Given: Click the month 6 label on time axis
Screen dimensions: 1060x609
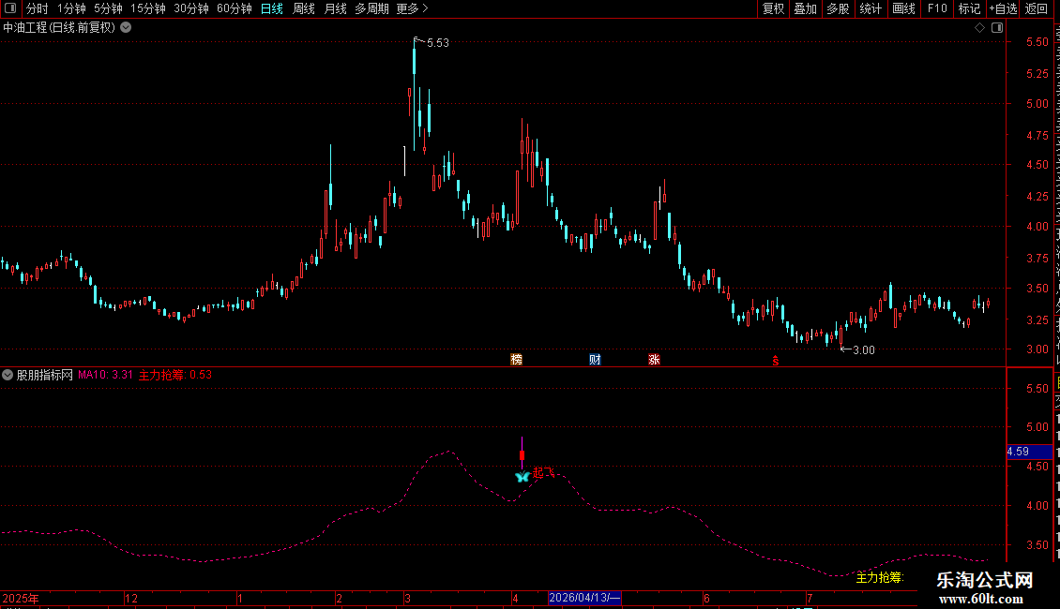Looking at the screenshot, I should pyautogui.click(x=706, y=598).
